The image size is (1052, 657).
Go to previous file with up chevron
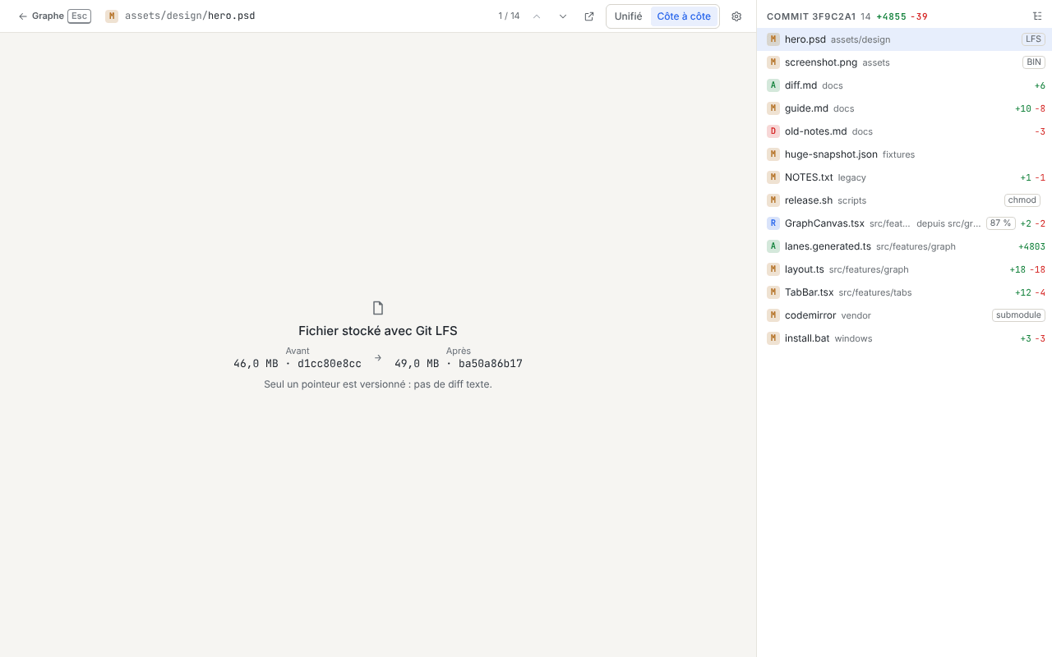(x=537, y=16)
